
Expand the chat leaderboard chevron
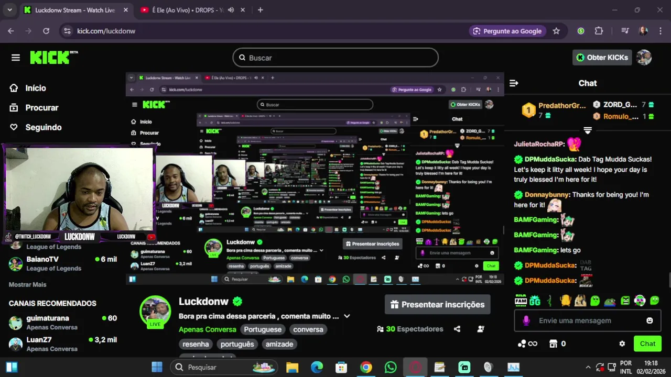588,130
